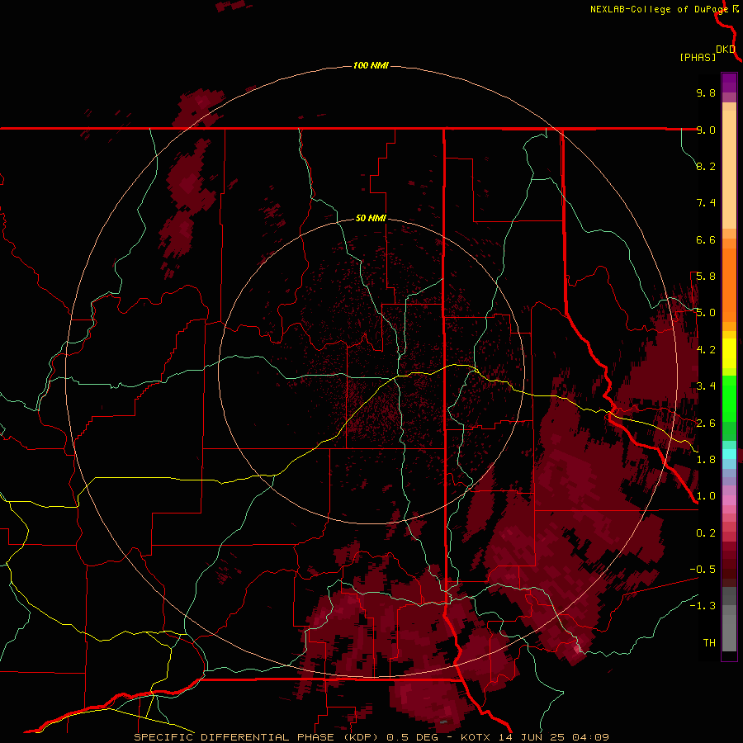Click the 2.6 value on the scale

[x=706, y=424]
